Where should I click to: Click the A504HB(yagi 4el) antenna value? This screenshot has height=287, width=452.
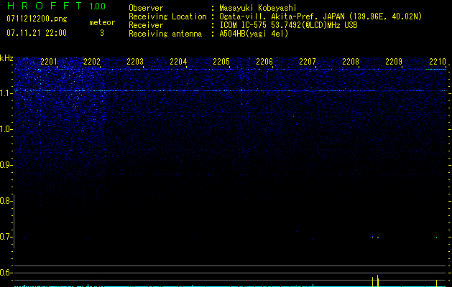[x=254, y=34]
